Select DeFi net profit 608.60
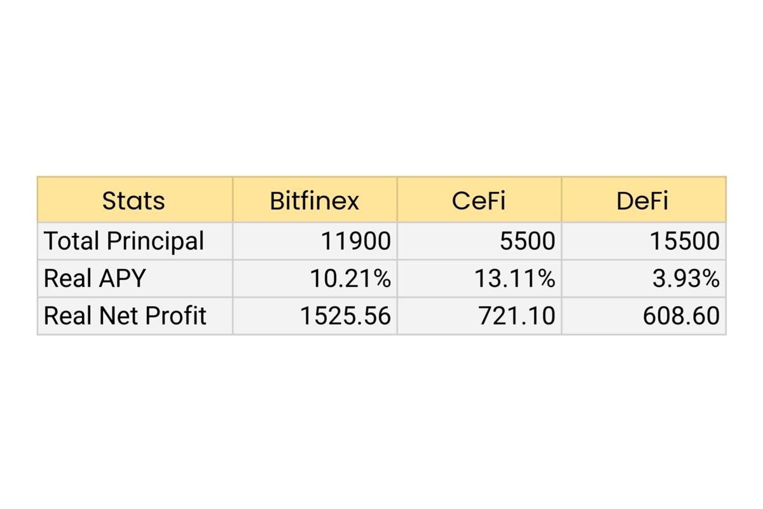The width and height of the screenshot is (763, 509). tap(681, 316)
